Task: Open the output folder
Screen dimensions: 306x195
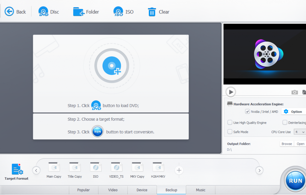Action: click(x=300, y=144)
